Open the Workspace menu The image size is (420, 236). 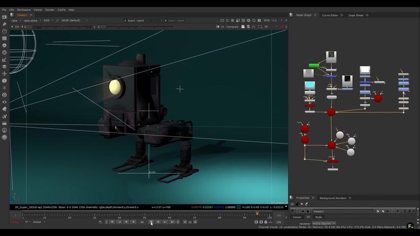click(x=24, y=9)
